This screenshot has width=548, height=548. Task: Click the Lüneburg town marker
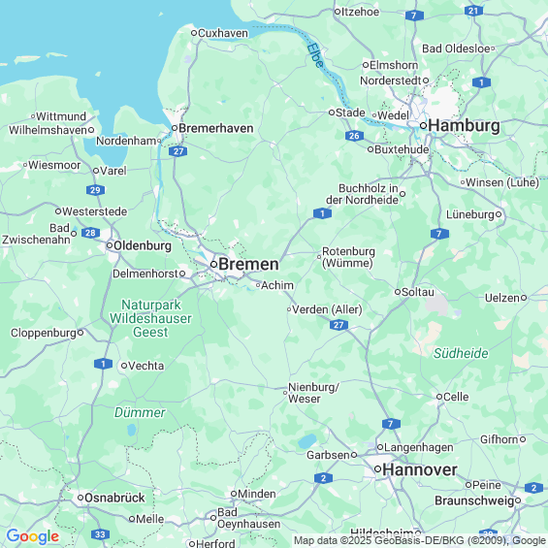[499, 214]
